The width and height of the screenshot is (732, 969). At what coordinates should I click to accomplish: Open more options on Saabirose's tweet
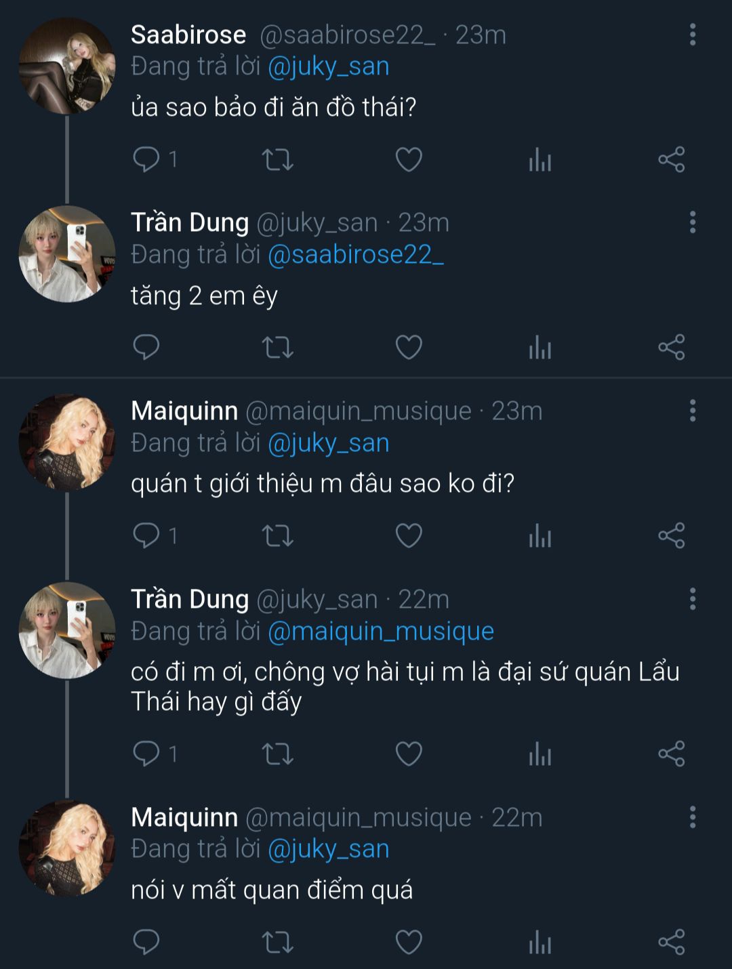click(692, 35)
